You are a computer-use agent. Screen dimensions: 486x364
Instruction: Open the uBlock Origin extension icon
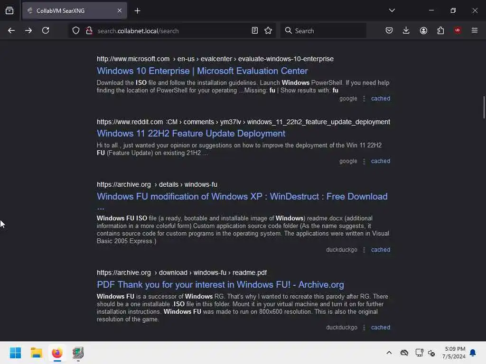point(458,30)
